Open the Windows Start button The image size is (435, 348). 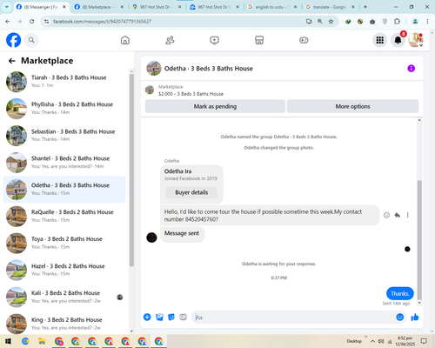click(x=8, y=341)
